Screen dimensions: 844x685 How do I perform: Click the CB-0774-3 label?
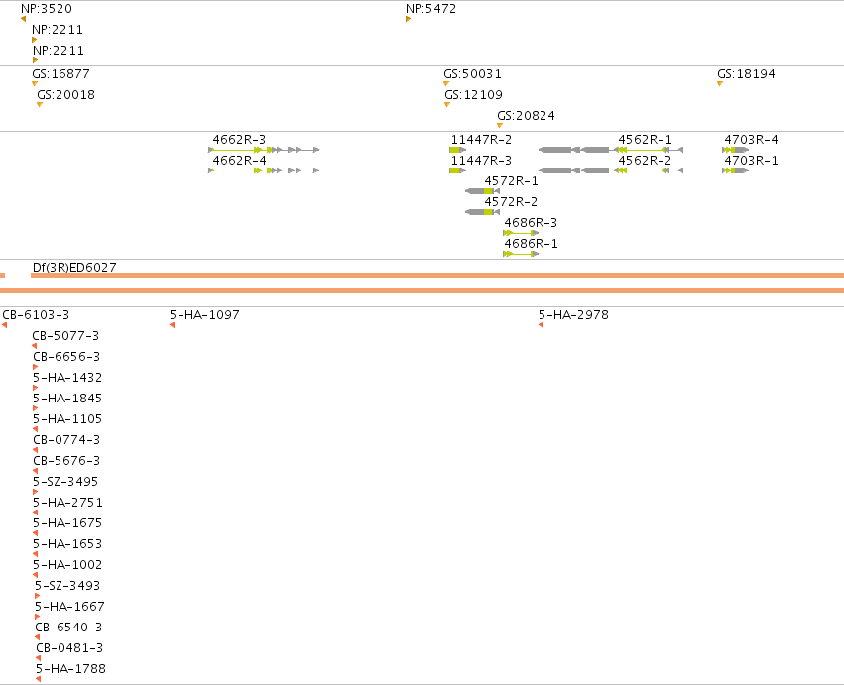click(x=66, y=439)
